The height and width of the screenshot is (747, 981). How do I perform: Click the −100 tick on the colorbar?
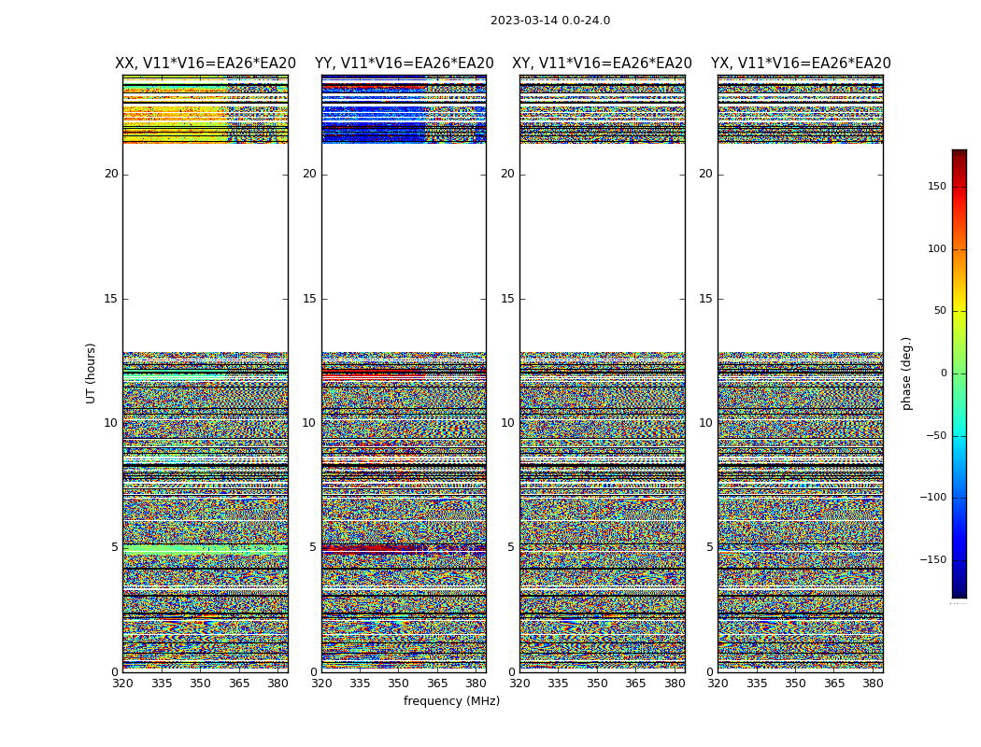pyautogui.click(x=931, y=498)
